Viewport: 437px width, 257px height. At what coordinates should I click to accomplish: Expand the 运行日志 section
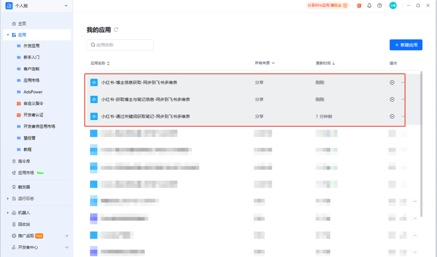pos(8,198)
